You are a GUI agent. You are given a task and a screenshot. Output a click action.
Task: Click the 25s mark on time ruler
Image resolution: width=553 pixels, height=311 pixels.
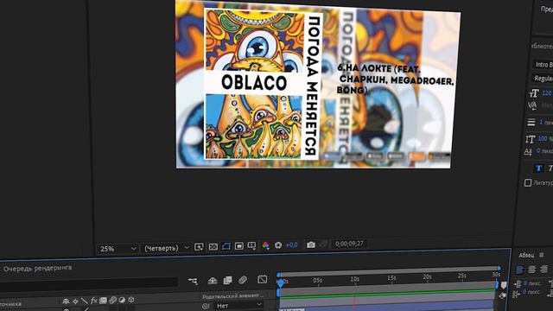[462, 276]
